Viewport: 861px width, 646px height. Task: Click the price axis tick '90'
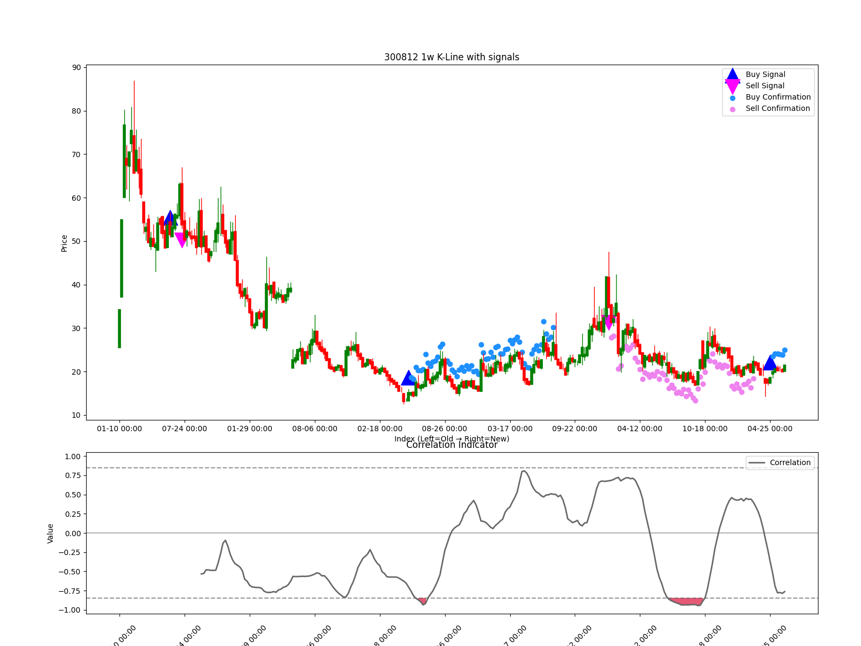pyautogui.click(x=76, y=68)
